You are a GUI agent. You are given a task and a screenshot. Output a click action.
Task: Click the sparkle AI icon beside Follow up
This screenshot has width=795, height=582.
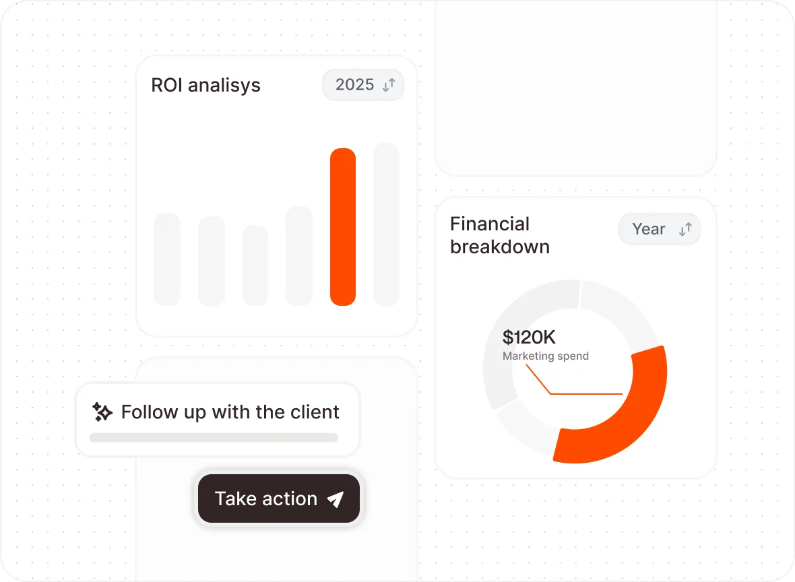(102, 412)
